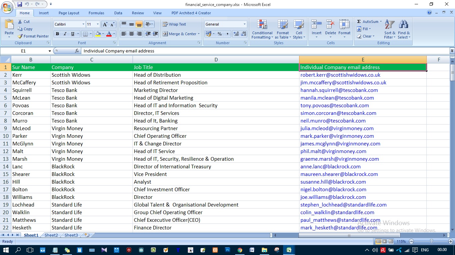The image size is (455, 255).
Task: Switch to the Formulas ribbon tab
Action: (x=97, y=13)
